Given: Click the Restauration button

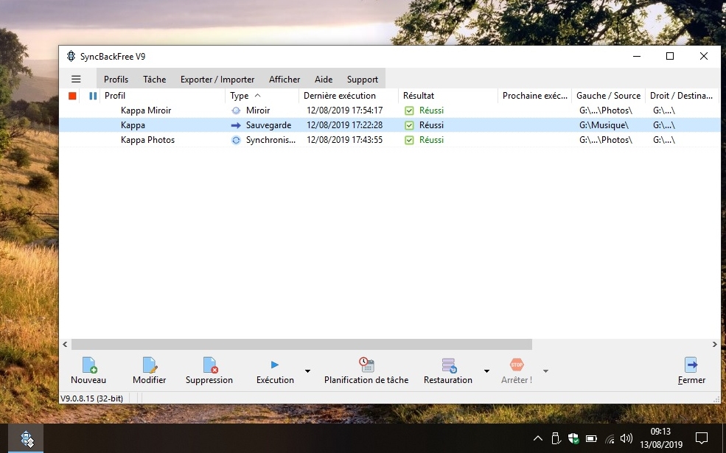Looking at the screenshot, I should [447, 371].
